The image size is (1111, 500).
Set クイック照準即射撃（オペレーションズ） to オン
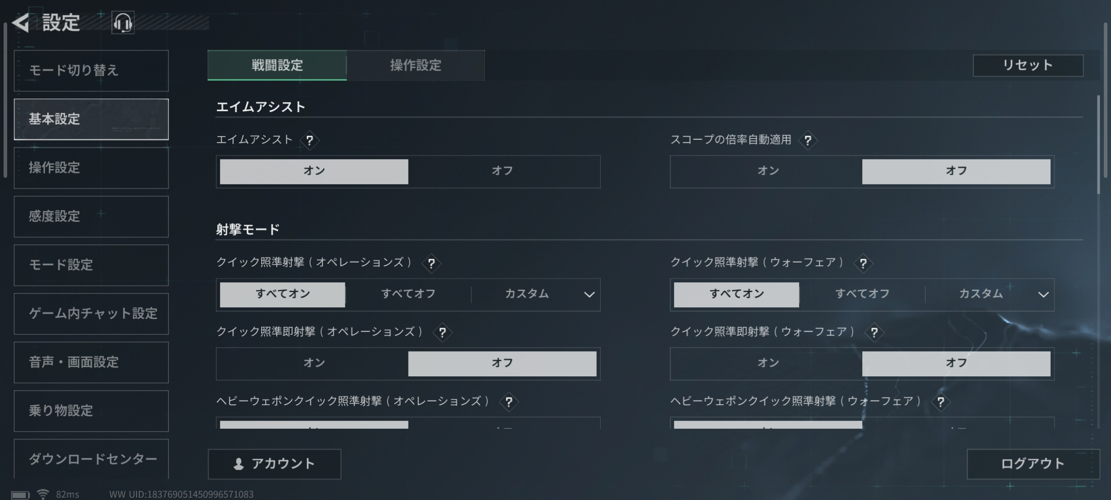click(314, 363)
